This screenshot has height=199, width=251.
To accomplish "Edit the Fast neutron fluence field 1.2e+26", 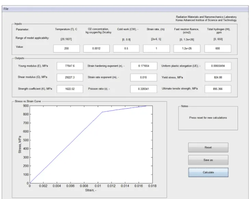I will click(x=187, y=48).
